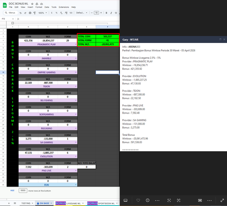
Task: Open the 100% zoom dropdown
Action: coord(43,13)
